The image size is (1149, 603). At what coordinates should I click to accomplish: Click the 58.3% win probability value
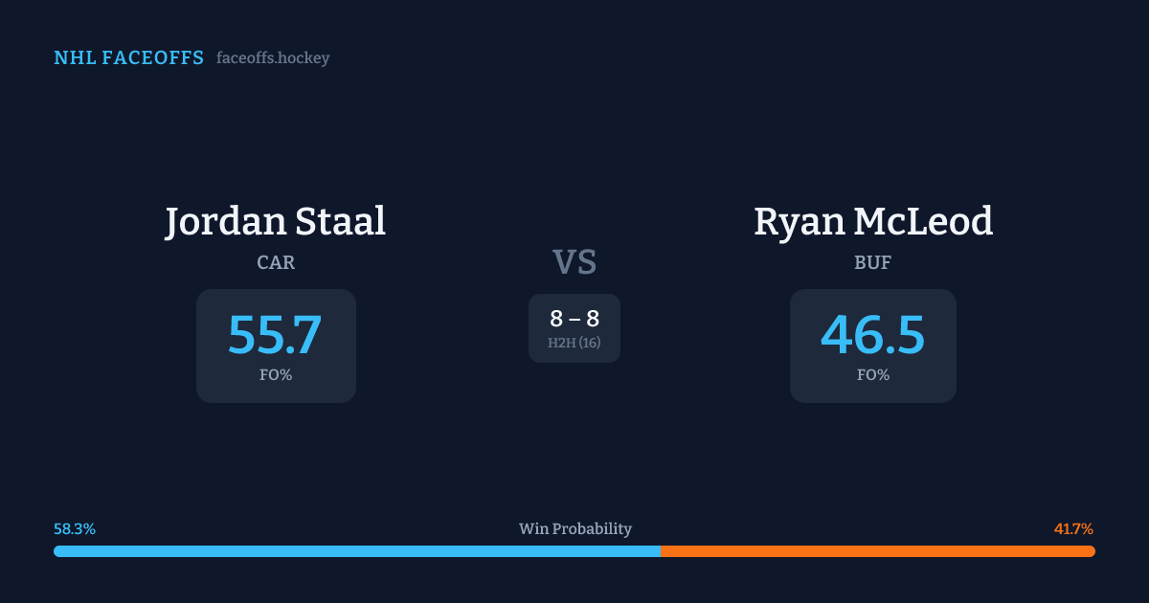coord(75,529)
